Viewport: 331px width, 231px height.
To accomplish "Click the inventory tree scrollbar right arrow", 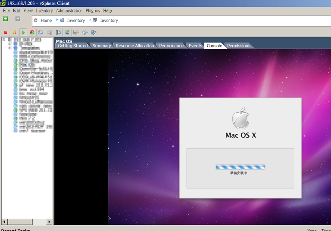I will tap(49, 222).
